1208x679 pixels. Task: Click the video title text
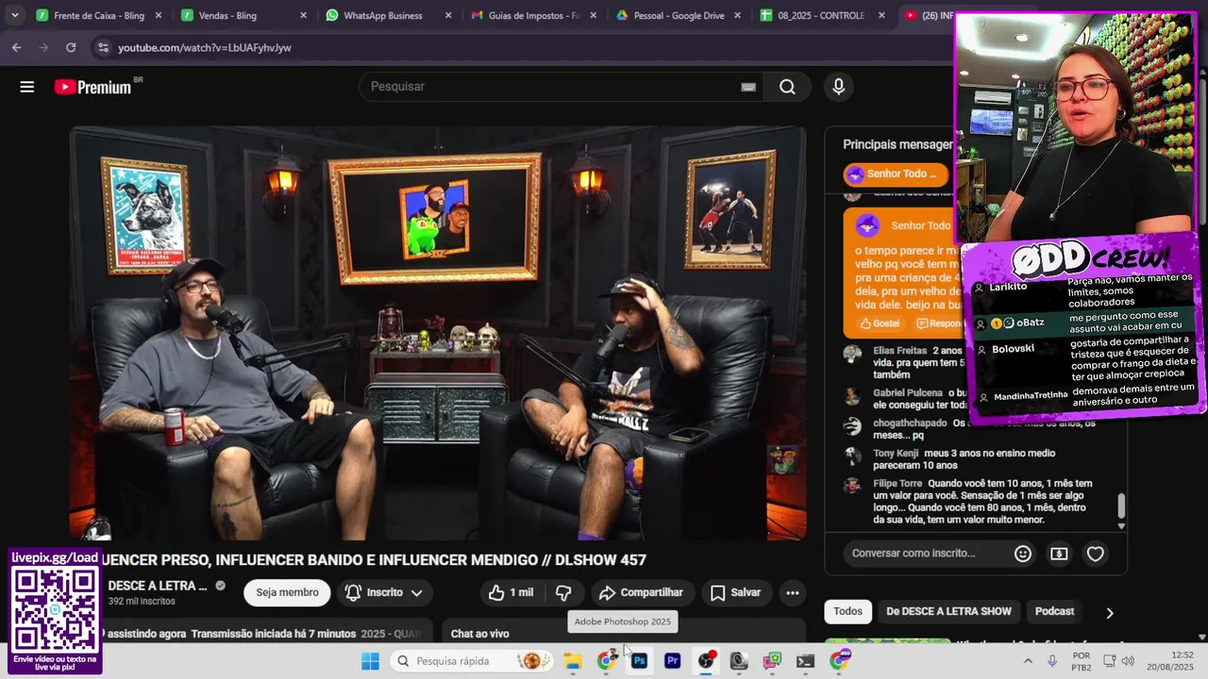tap(372, 560)
